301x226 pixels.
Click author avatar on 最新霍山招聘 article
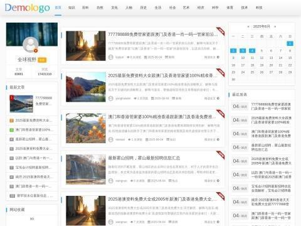[x=111, y=181]
